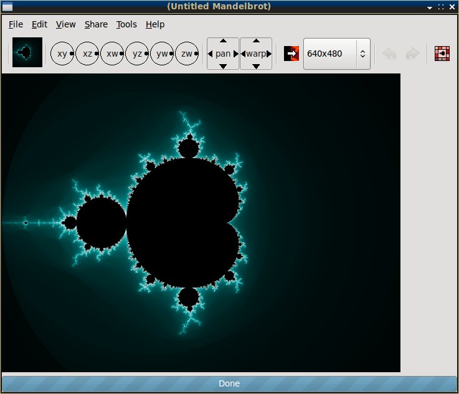Click the greyed-out undo arrow
Image resolution: width=459 pixels, height=394 pixels.
[390, 54]
